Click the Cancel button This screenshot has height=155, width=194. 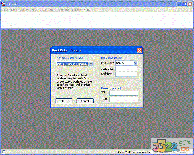(85, 101)
